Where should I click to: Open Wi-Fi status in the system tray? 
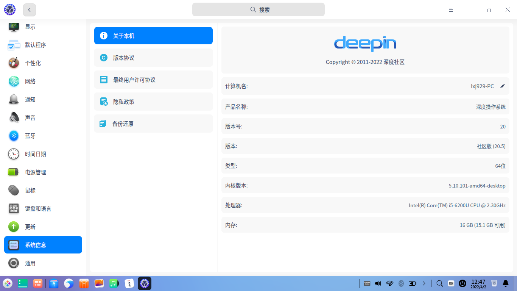point(389,283)
